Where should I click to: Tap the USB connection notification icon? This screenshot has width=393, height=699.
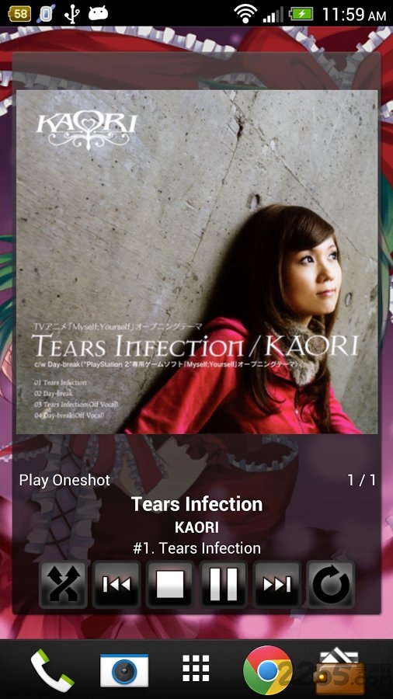click(71, 14)
